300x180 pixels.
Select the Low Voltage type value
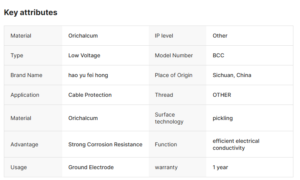tap(84, 55)
